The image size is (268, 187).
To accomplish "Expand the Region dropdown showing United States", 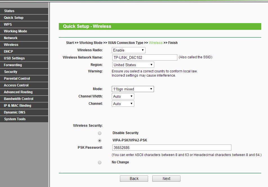I will (133, 65).
